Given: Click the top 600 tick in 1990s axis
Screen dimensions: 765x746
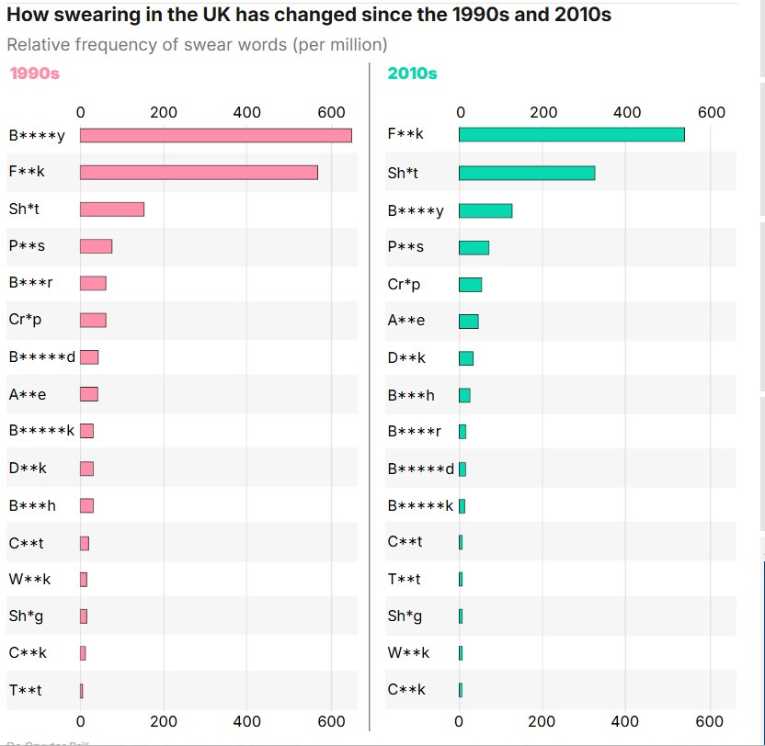Looking at the screenshot, I should (333, 113).
